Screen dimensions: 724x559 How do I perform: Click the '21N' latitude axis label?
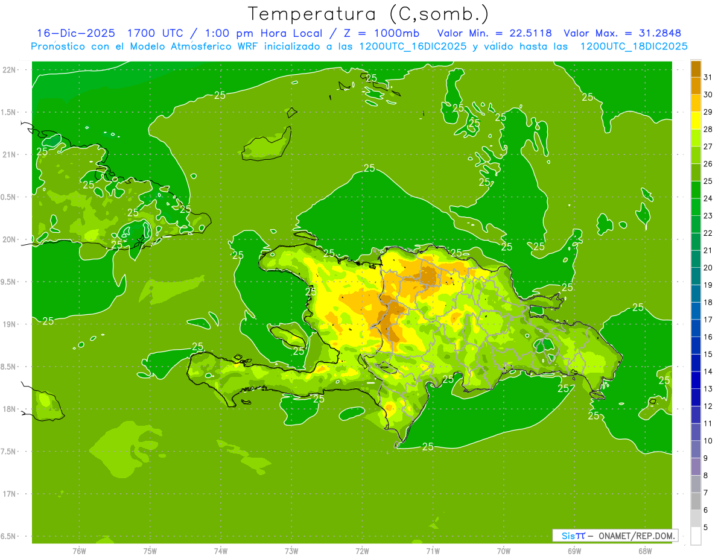[10, 154]
